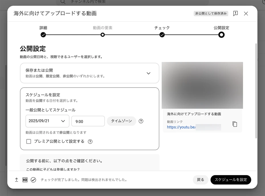265x196 pixels.
Task: Click the video title below the preview thumbnail
Action: point(194,114)
